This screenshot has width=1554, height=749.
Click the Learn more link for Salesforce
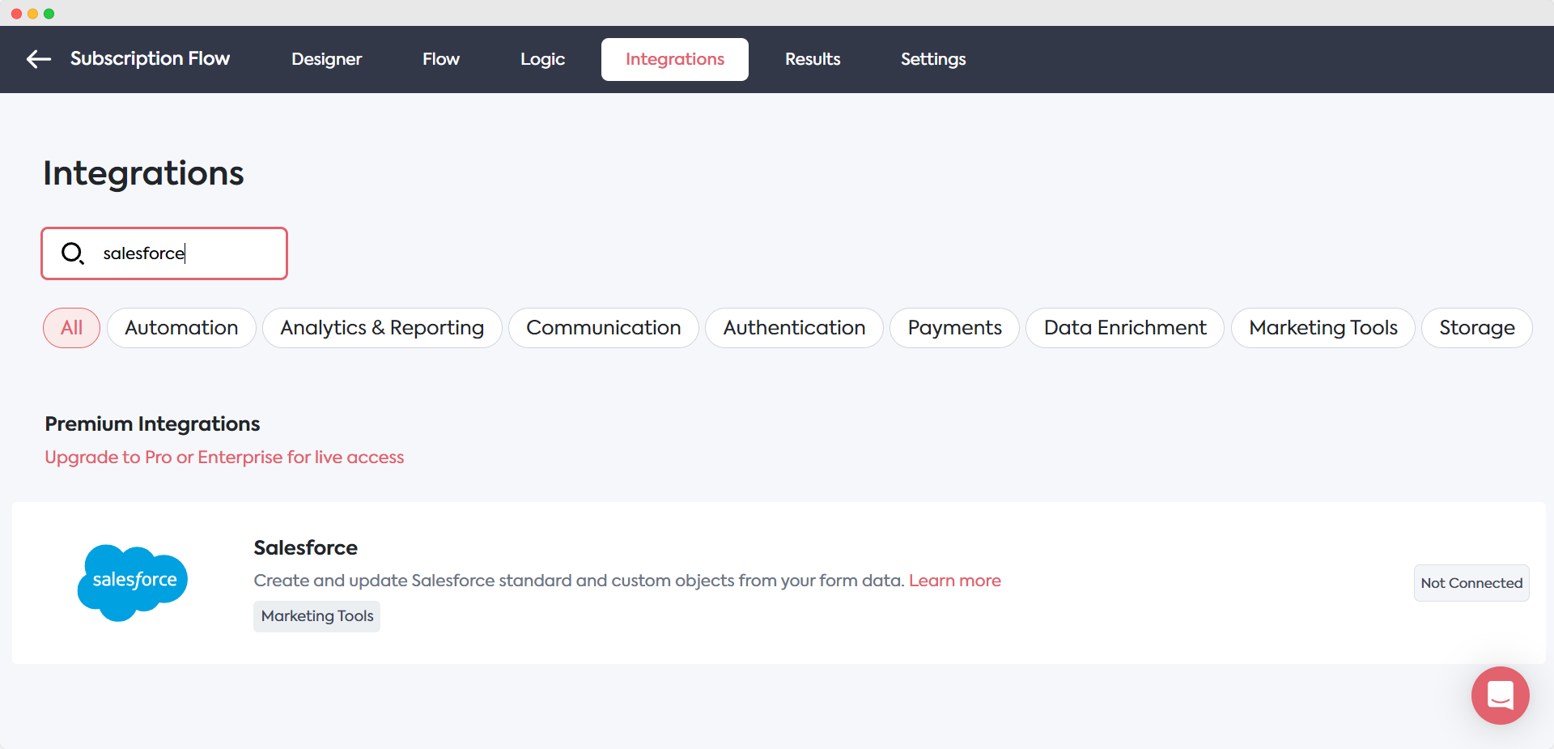pos(955,581)
